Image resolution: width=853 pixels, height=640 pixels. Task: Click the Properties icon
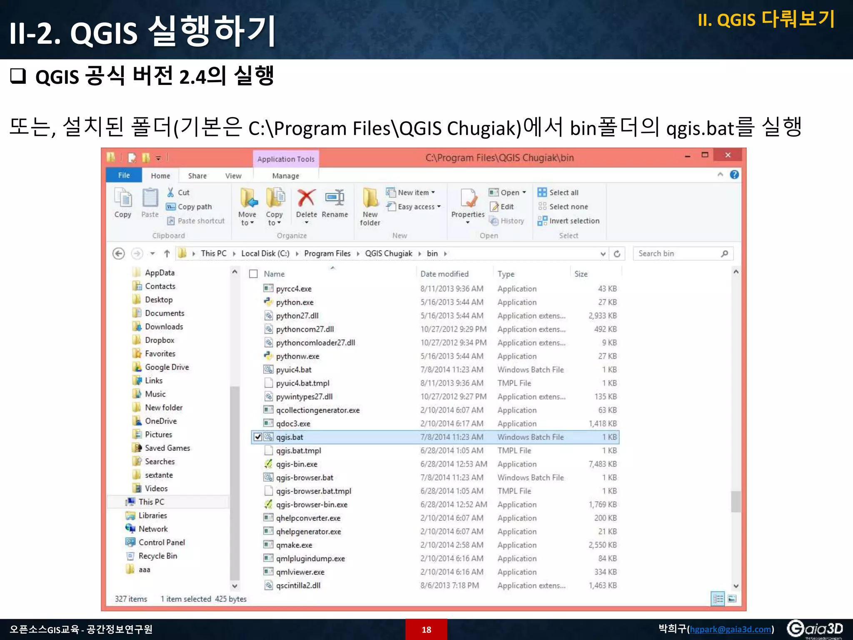tap(468, 198)
